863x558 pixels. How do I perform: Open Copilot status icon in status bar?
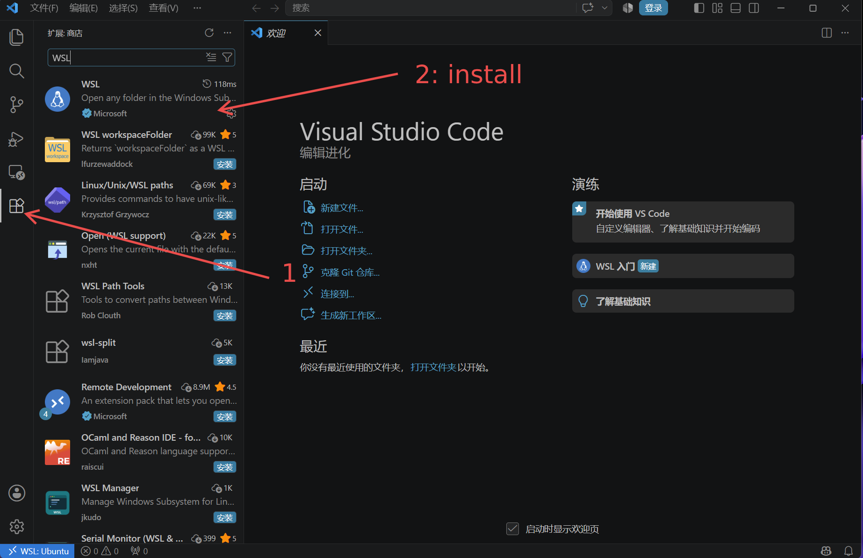pos(826,551)
